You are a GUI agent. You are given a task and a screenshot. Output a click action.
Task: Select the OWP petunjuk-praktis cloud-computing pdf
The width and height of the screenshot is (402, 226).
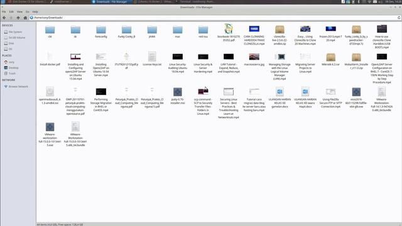point(75,101)
